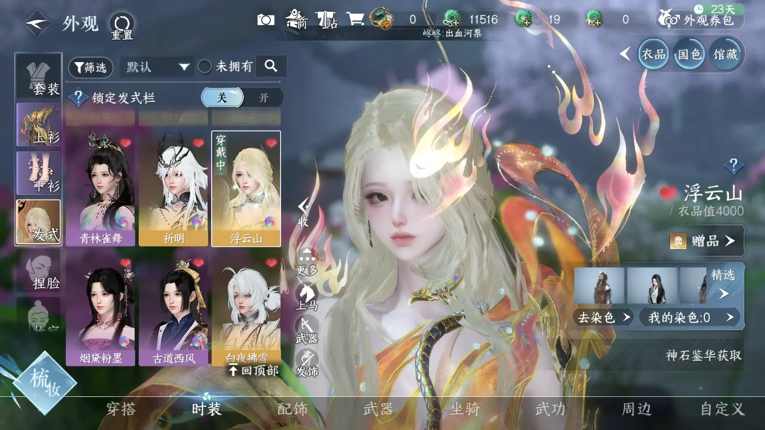Select the 上衫 category
765x430 pixels.
pos(39,124)
